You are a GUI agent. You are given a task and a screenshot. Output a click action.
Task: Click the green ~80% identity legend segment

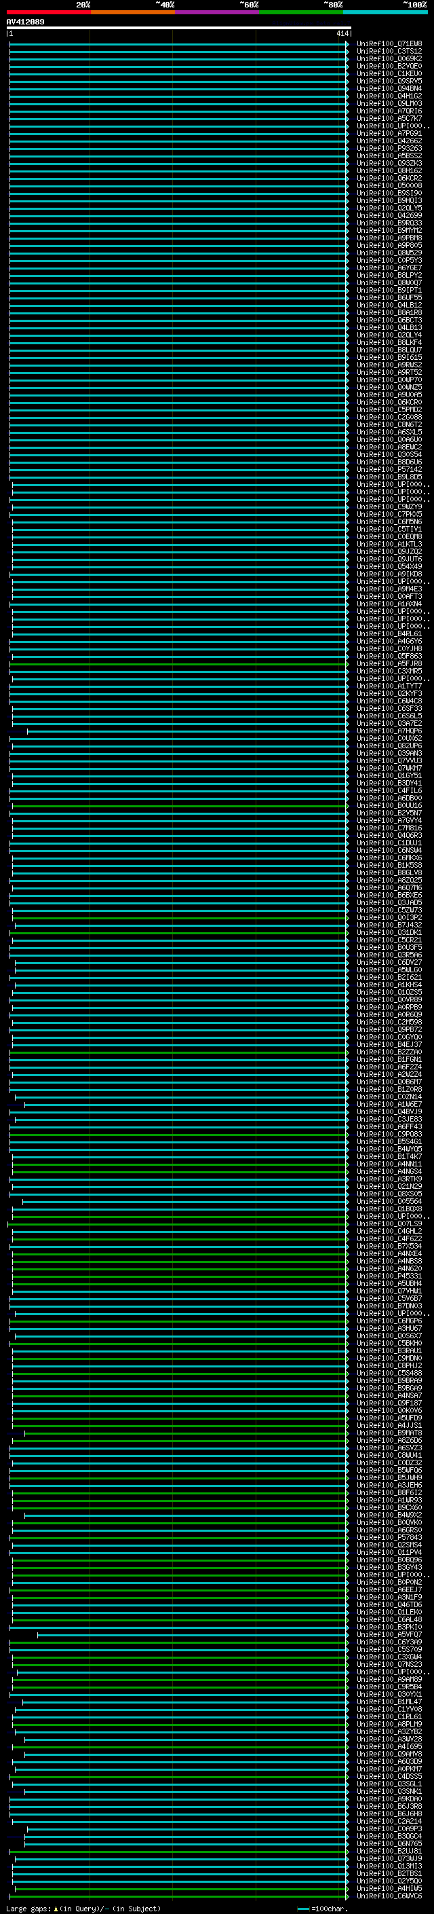point(300,13)
